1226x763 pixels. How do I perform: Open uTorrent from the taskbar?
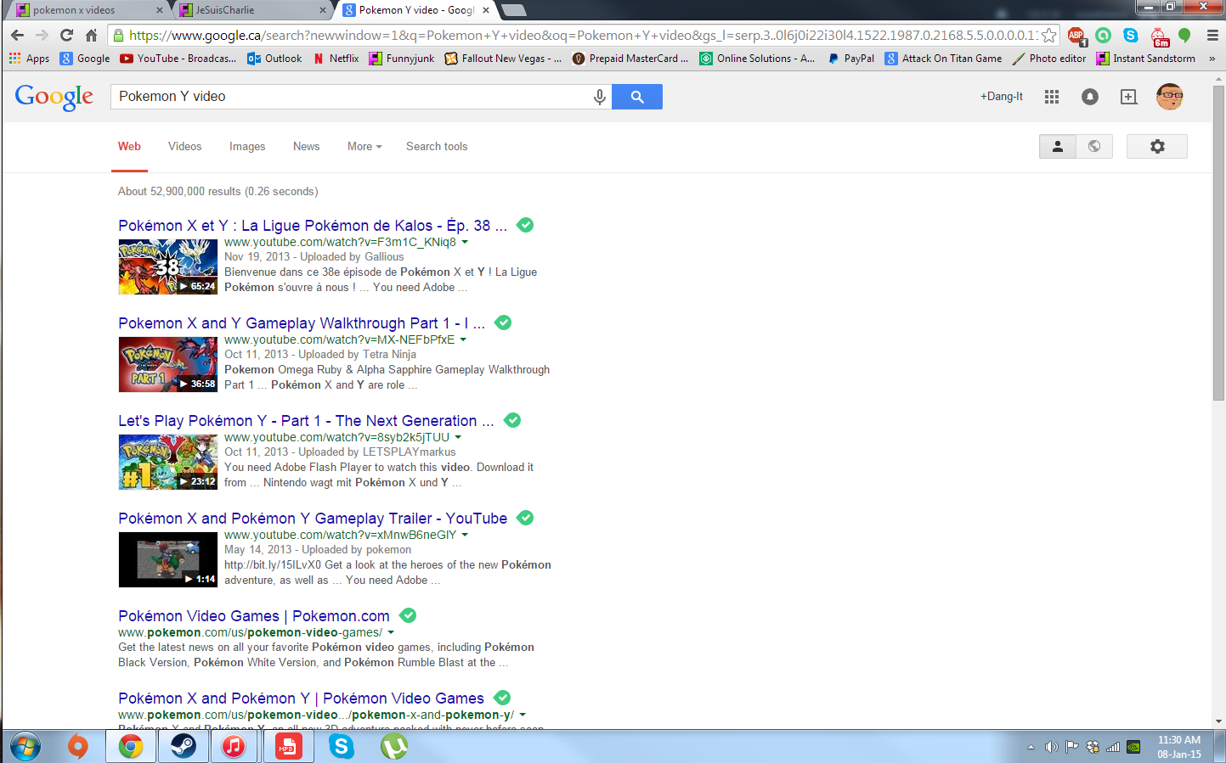tap(393, 746)
